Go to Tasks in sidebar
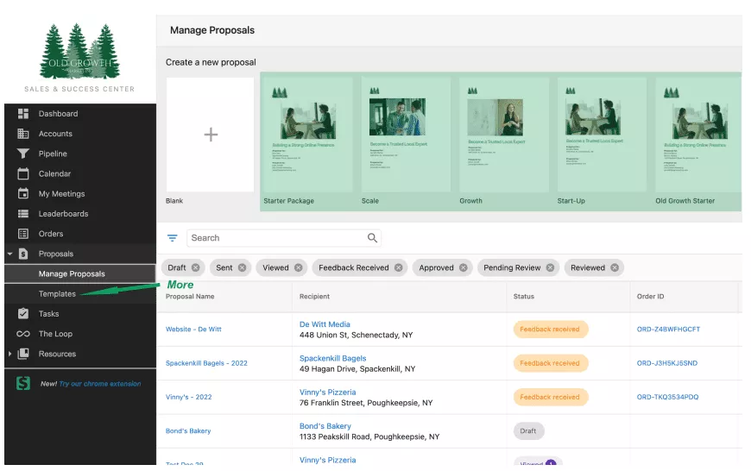Viewport: 751px width, 471px height. click(49, 314)
